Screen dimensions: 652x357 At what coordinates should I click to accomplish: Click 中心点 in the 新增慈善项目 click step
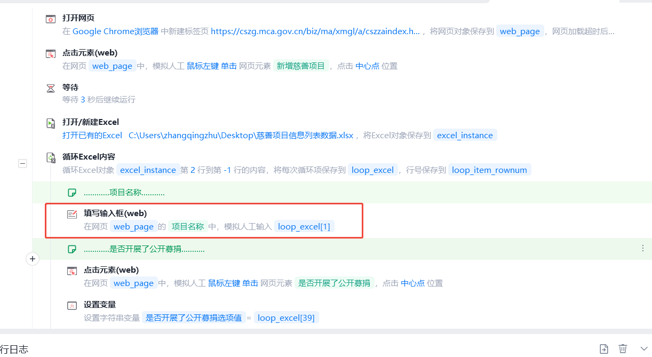coord(368,66)
